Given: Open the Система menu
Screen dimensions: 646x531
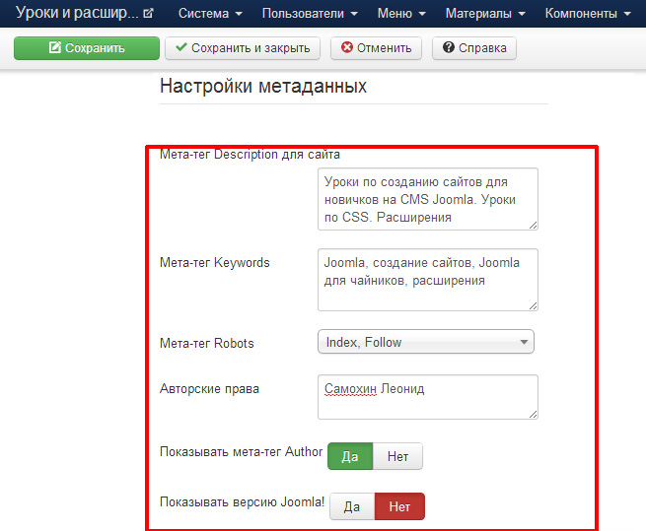Looking at the screenshot, I should coord(210,14).
